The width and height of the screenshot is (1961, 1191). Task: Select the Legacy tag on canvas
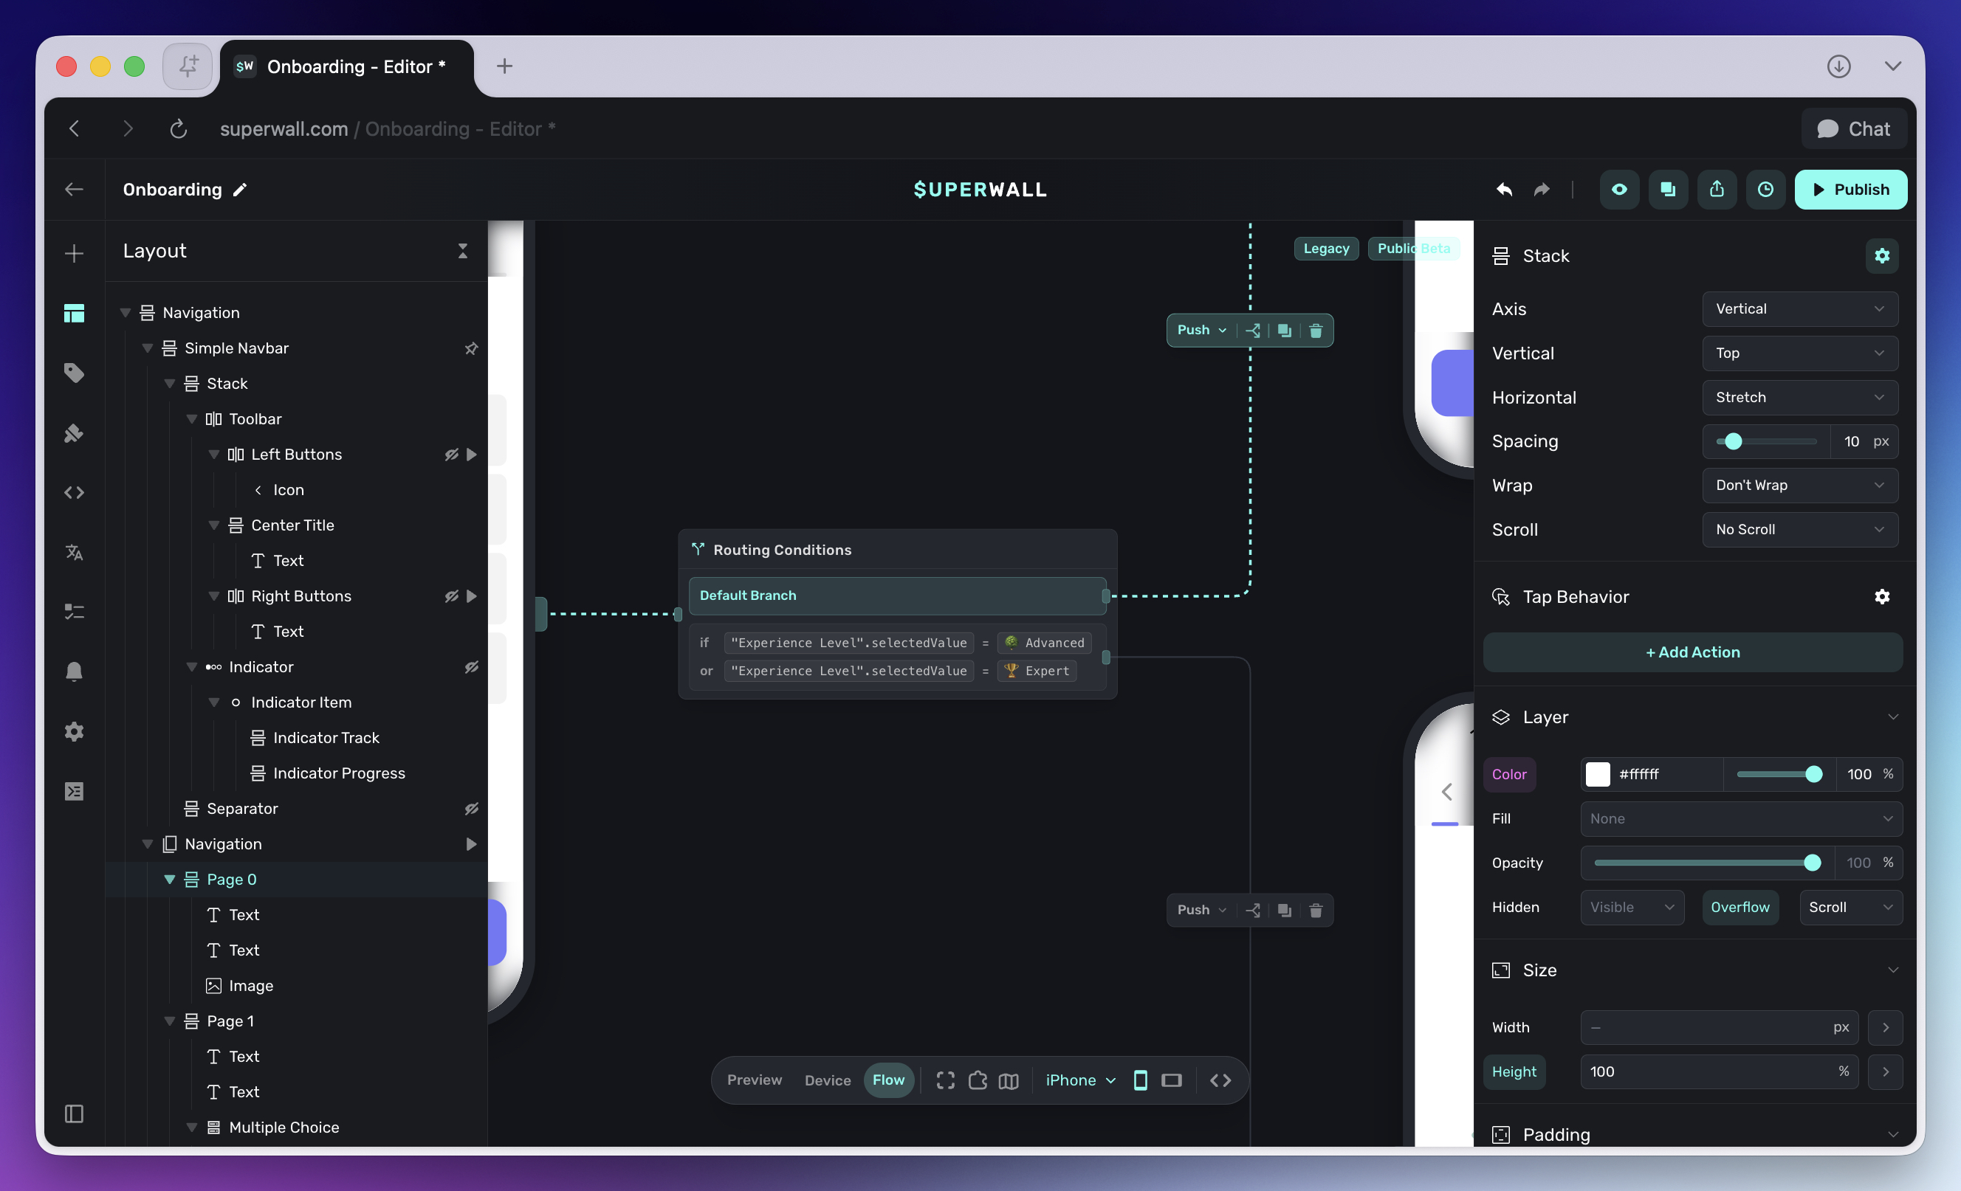point(1326,248)
